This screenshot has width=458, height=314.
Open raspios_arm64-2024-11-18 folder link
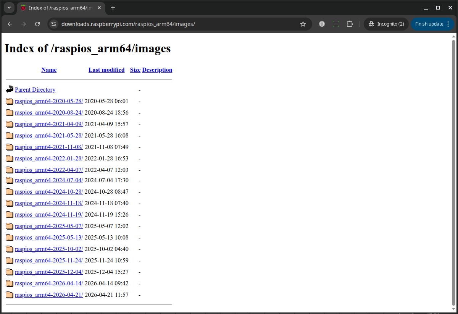coord(49,203)
